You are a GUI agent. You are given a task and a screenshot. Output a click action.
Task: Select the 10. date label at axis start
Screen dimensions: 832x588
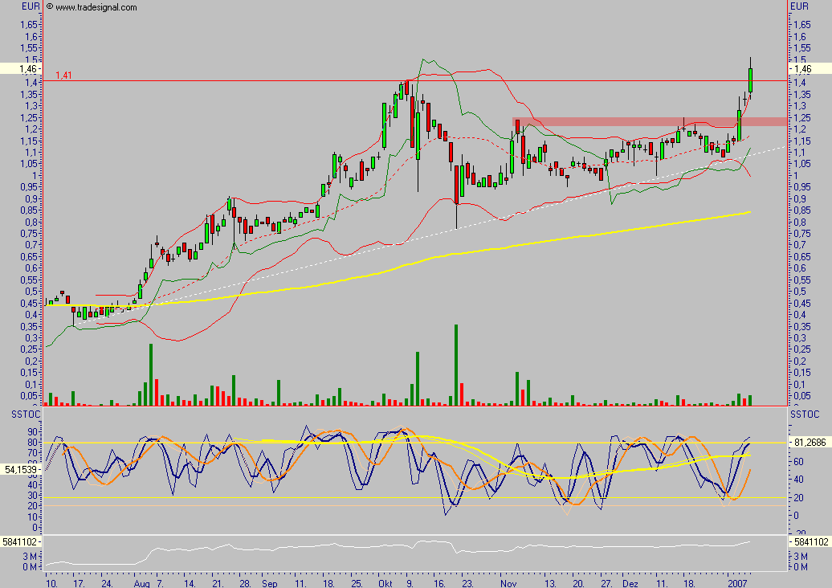(x=51, y=583)
